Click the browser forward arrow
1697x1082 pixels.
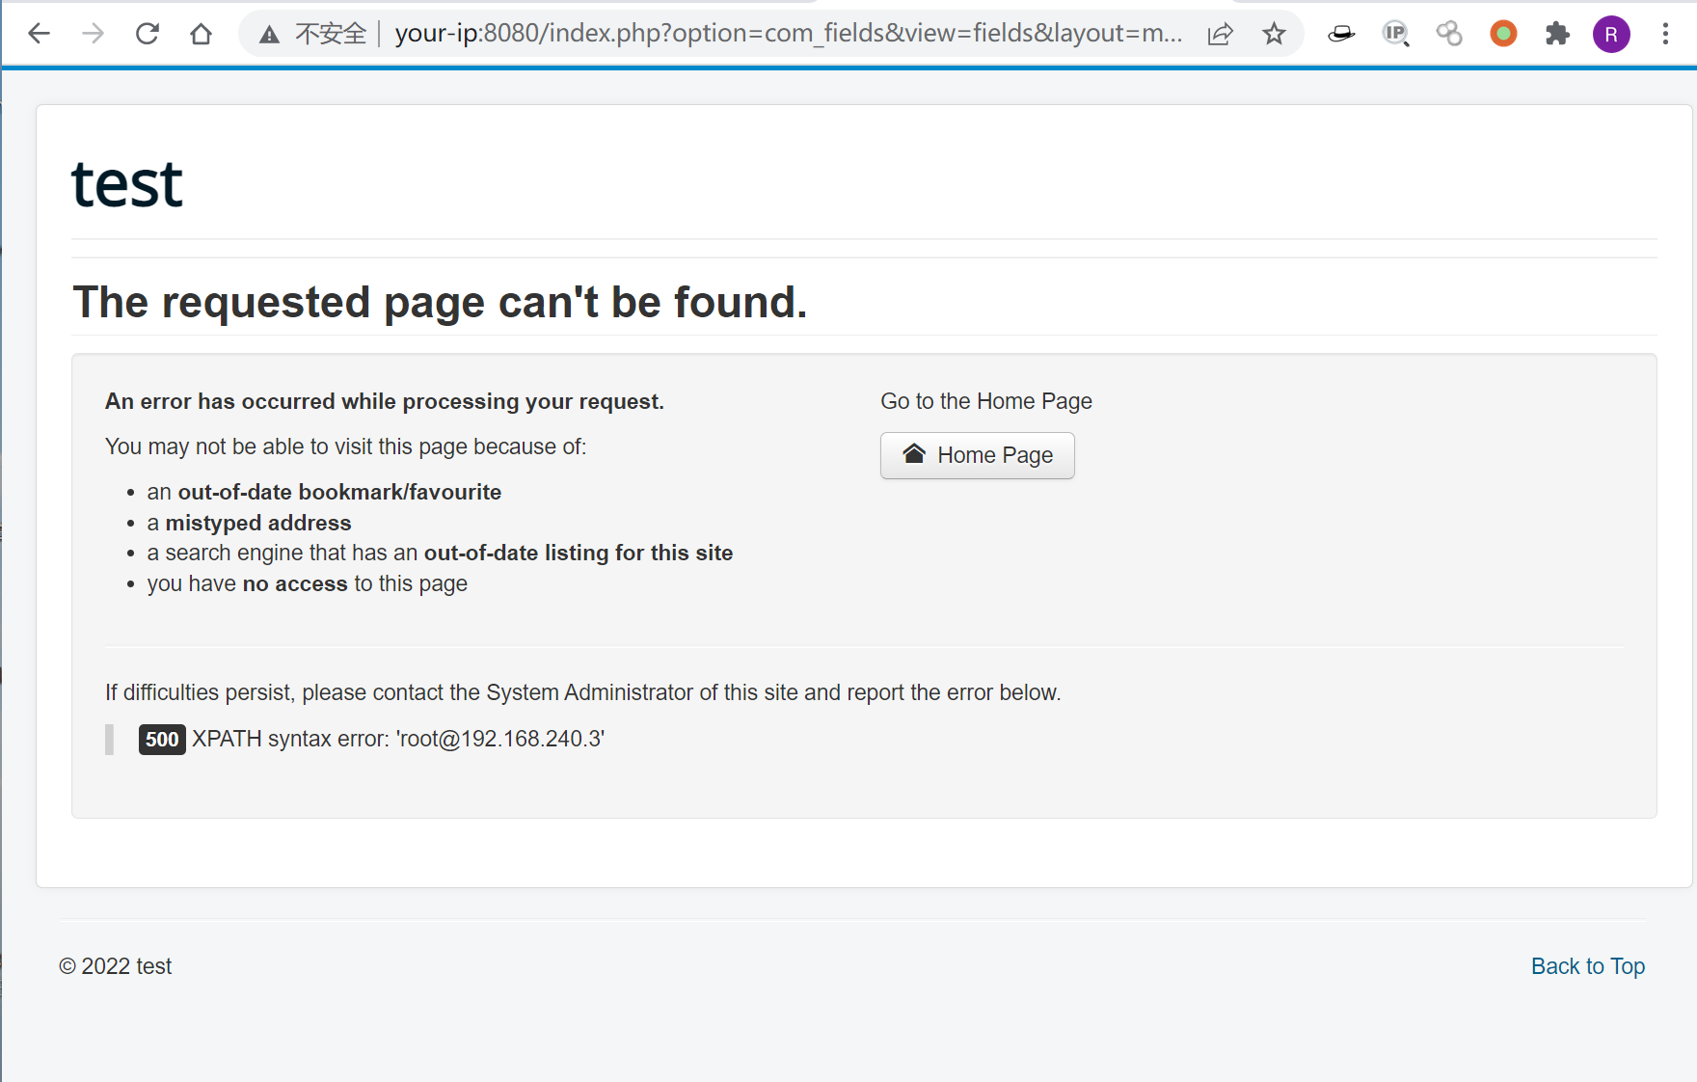pyautogui.click(x=93, y=34)
